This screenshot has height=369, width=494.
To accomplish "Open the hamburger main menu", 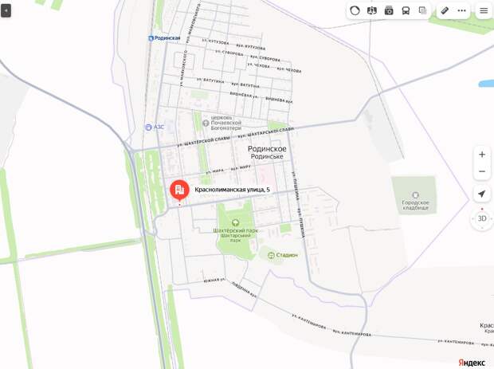I will 484,10.
